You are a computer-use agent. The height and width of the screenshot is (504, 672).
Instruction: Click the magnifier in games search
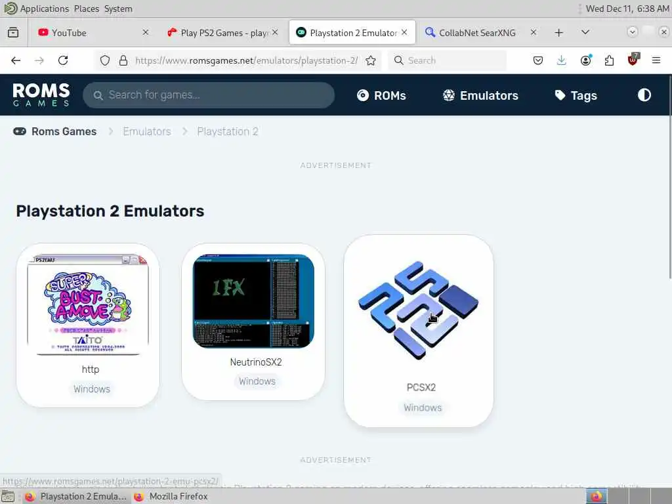(x=98, y=95)
